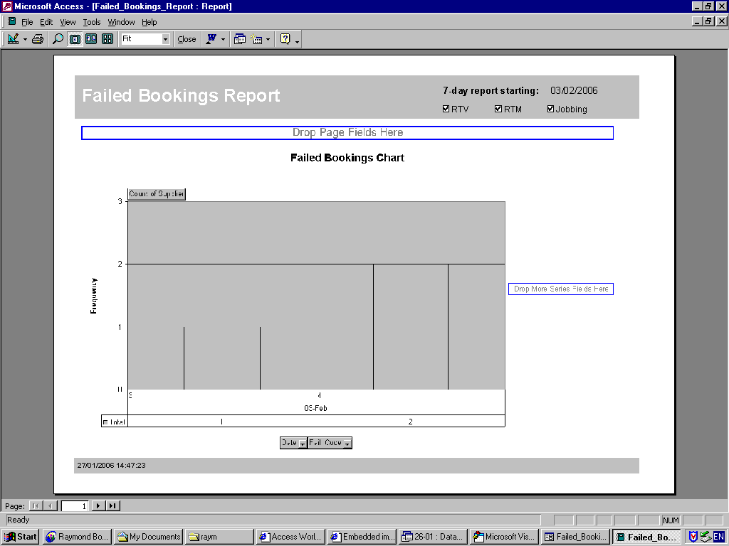Open the Tools menu

pyautogui.click(x=92, y=22)
